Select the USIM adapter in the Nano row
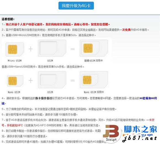The image size is (160, 144). tap(52, 80)
